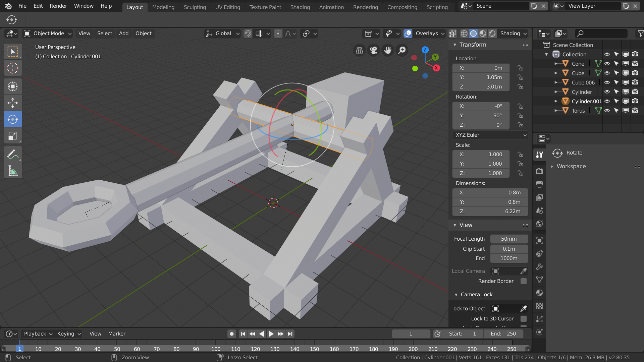Toggle auto keying record button
This screenshot has height=362, width=644.
[231, 334]
